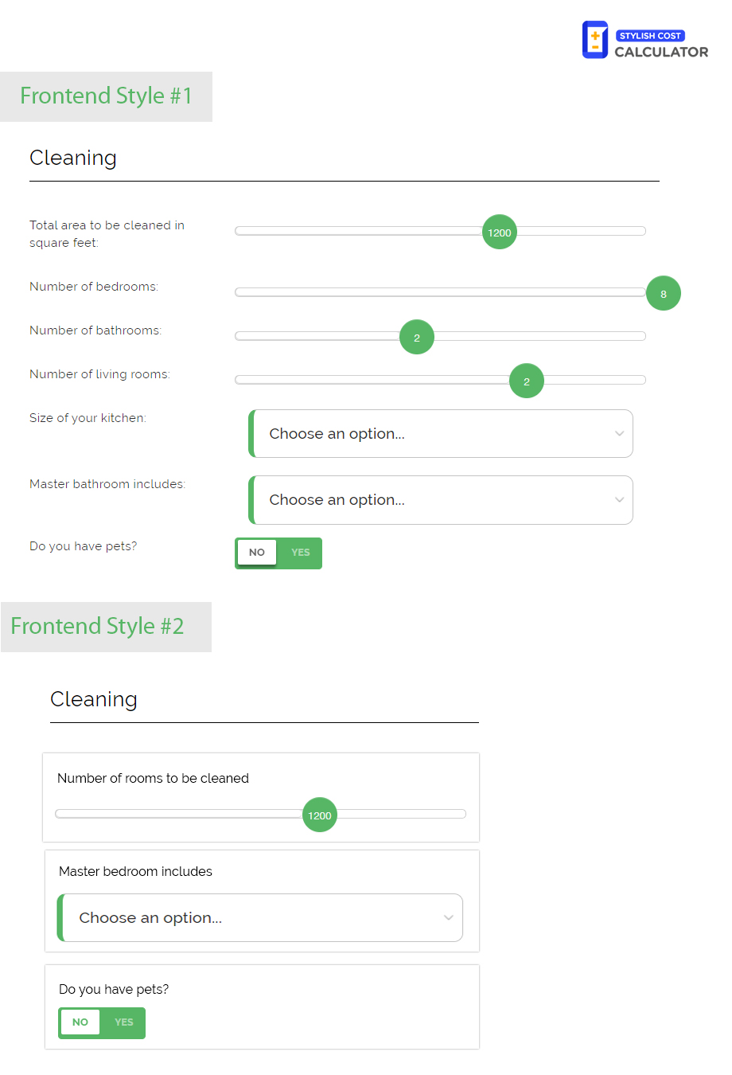Viewport: 732px width, 1075px height.
Task: Select YES on the Style #2 pets toggle
Action: [x=124, y=1022]
